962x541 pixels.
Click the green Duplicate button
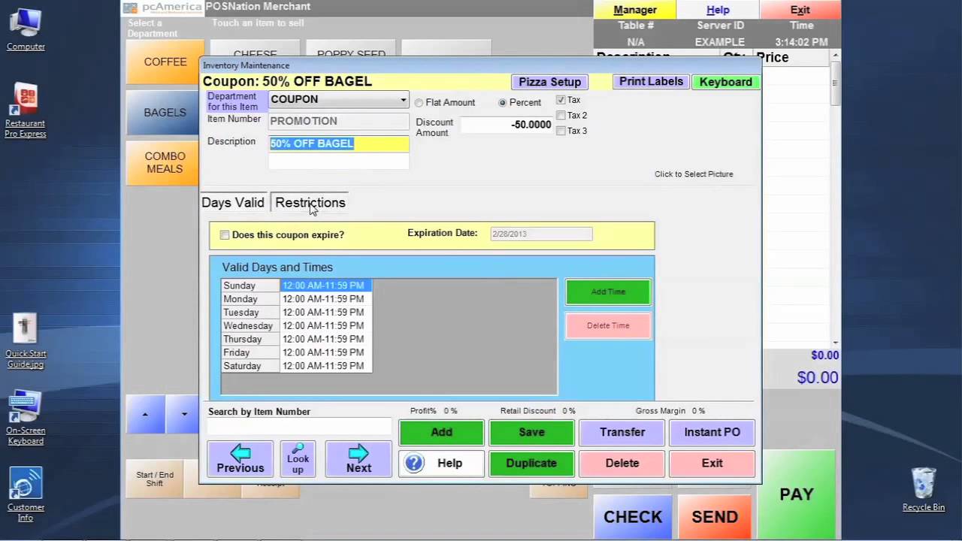(531, 463)
